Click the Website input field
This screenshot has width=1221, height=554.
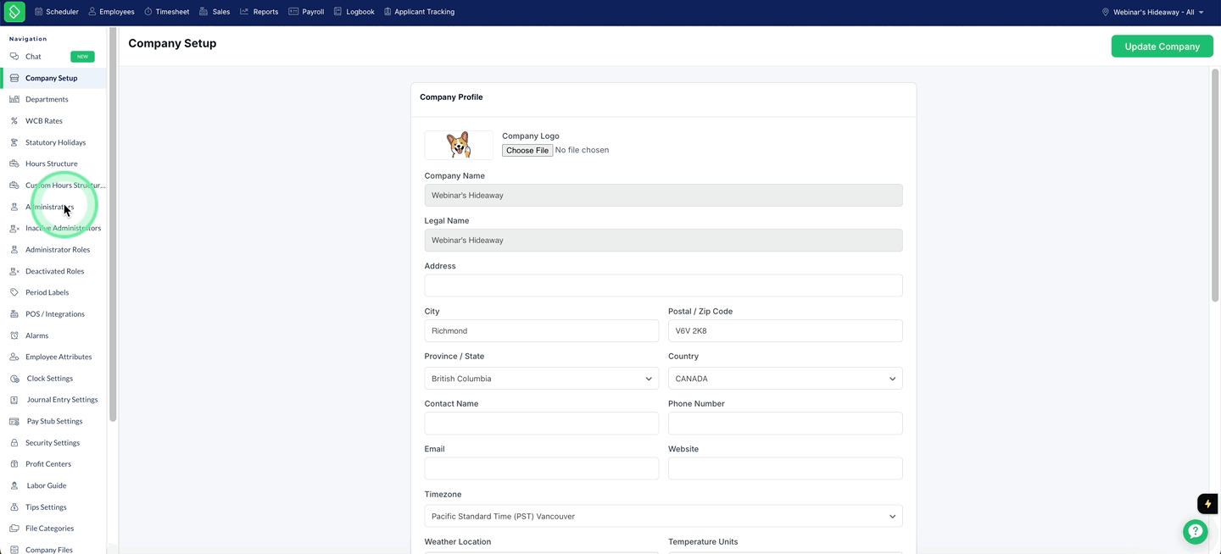(x=785, y=468)
